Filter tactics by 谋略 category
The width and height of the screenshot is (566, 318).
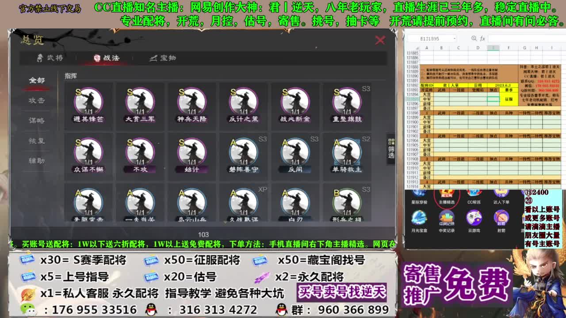pyautogui.click(x=37, y=121)
